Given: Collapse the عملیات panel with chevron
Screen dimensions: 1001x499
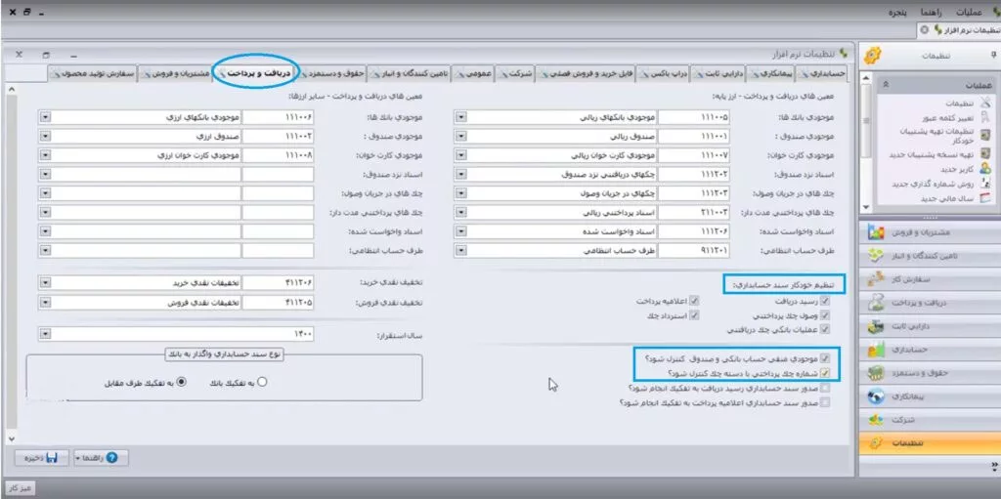Looking at the screenshot, I should 887,84.
